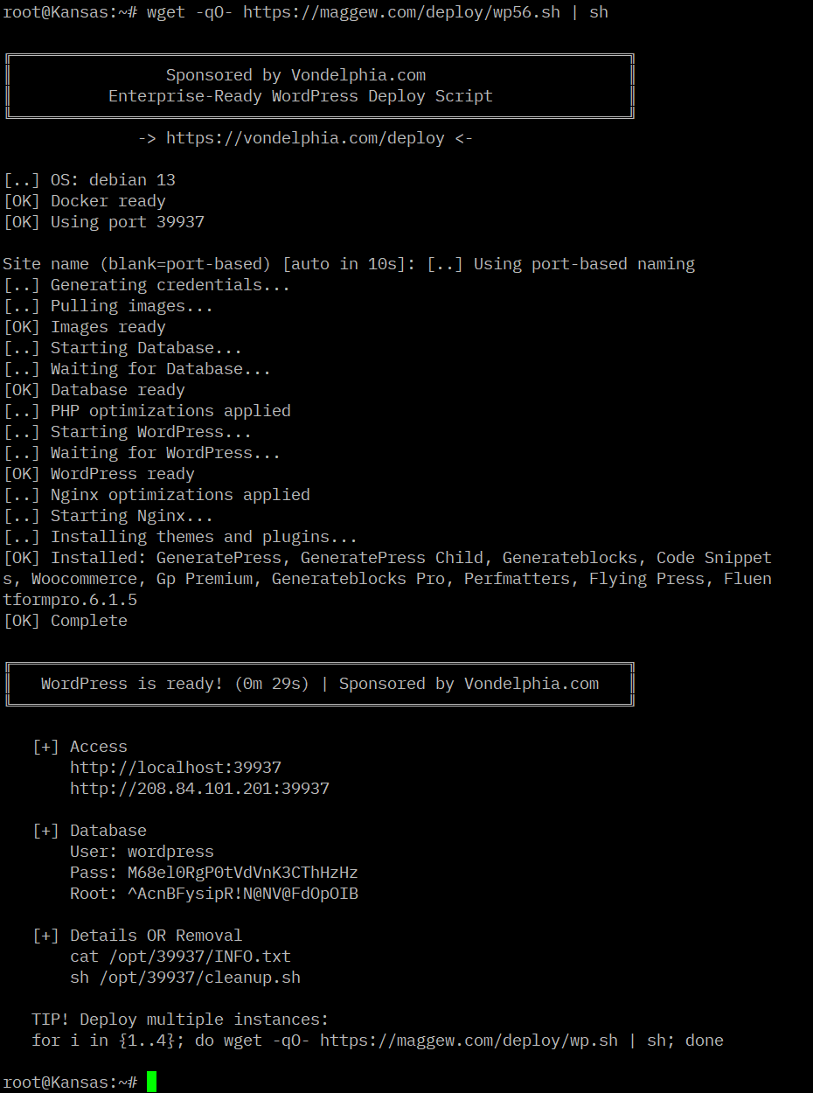Viewport: 813px width, 1093px height.
Task: Click the [+] marker beside Access
Action: [x=45, y=747]
